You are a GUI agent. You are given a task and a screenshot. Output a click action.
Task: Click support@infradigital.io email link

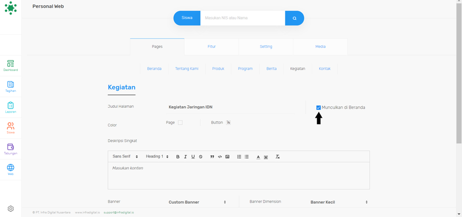(x=119, y=212)
